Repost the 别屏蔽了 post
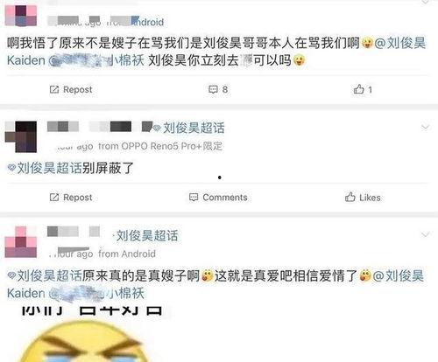This screenshot has width=438, height=362. click(x=71, y=198)
